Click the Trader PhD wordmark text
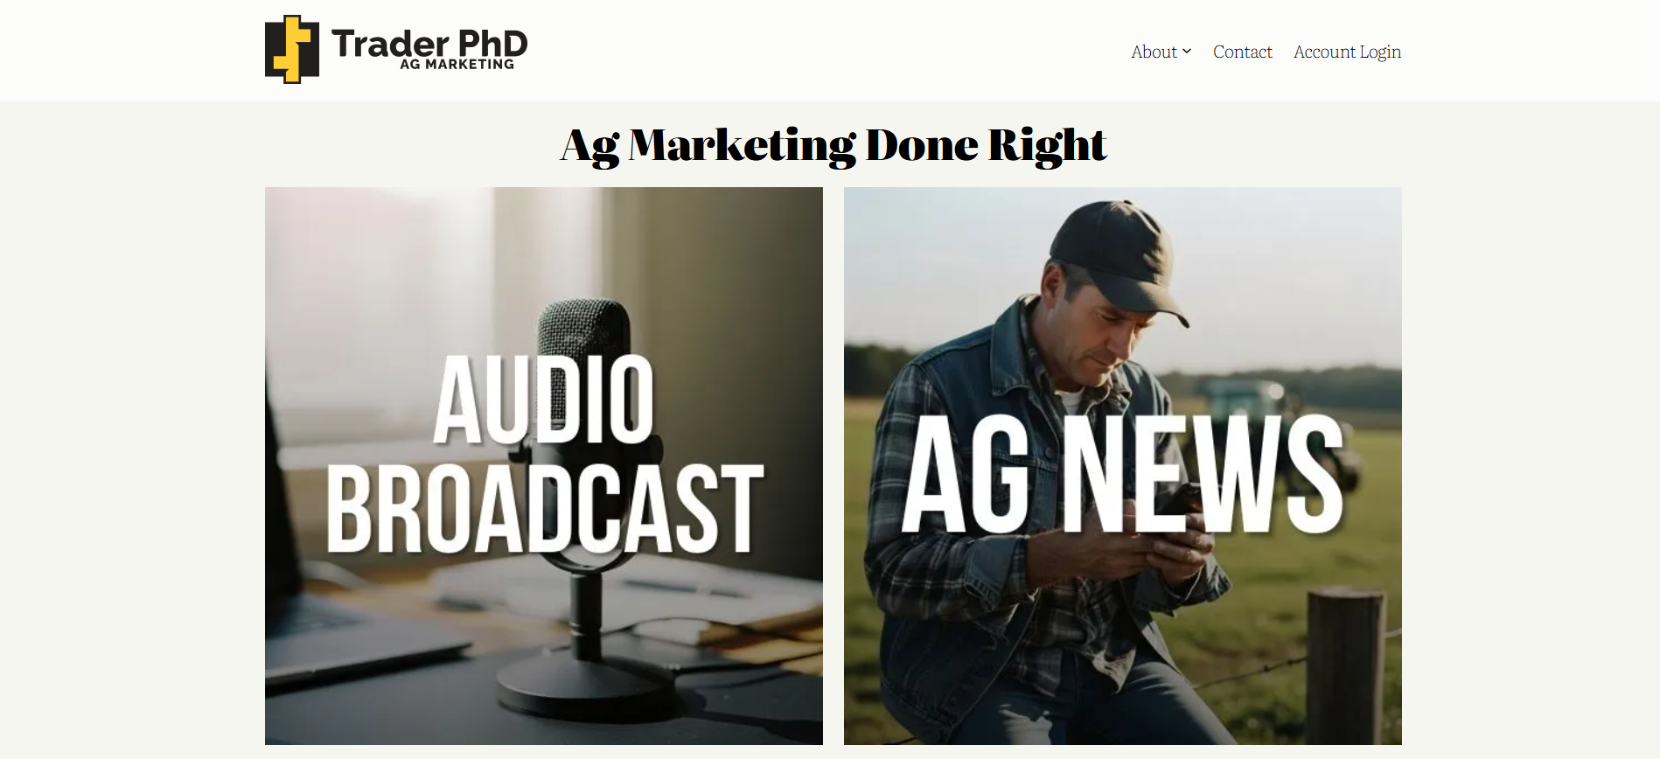Viewport: 1660px width, 759px height. pyautogui.click(x=429, y=43)
